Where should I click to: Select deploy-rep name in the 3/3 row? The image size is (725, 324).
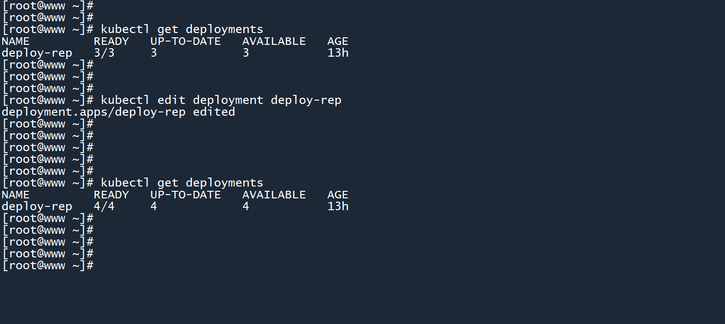pos(37,53)
